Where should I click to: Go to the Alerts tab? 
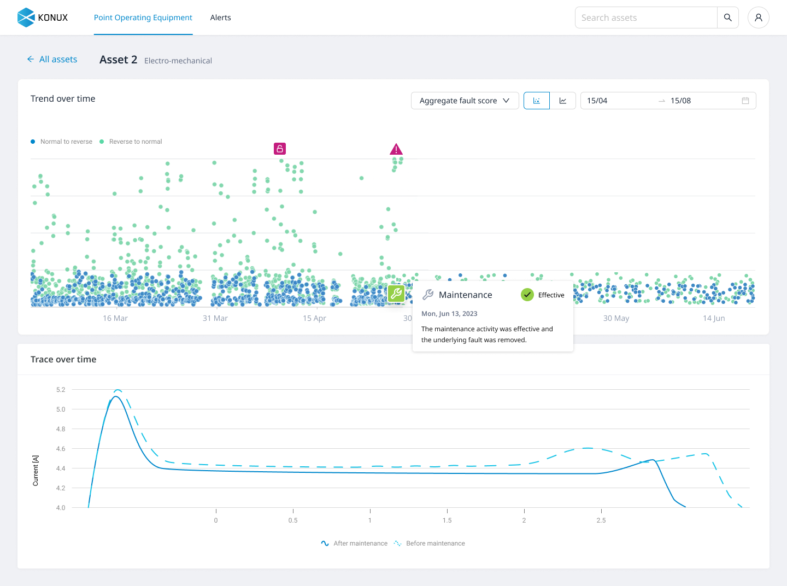[x=220, y=17]
